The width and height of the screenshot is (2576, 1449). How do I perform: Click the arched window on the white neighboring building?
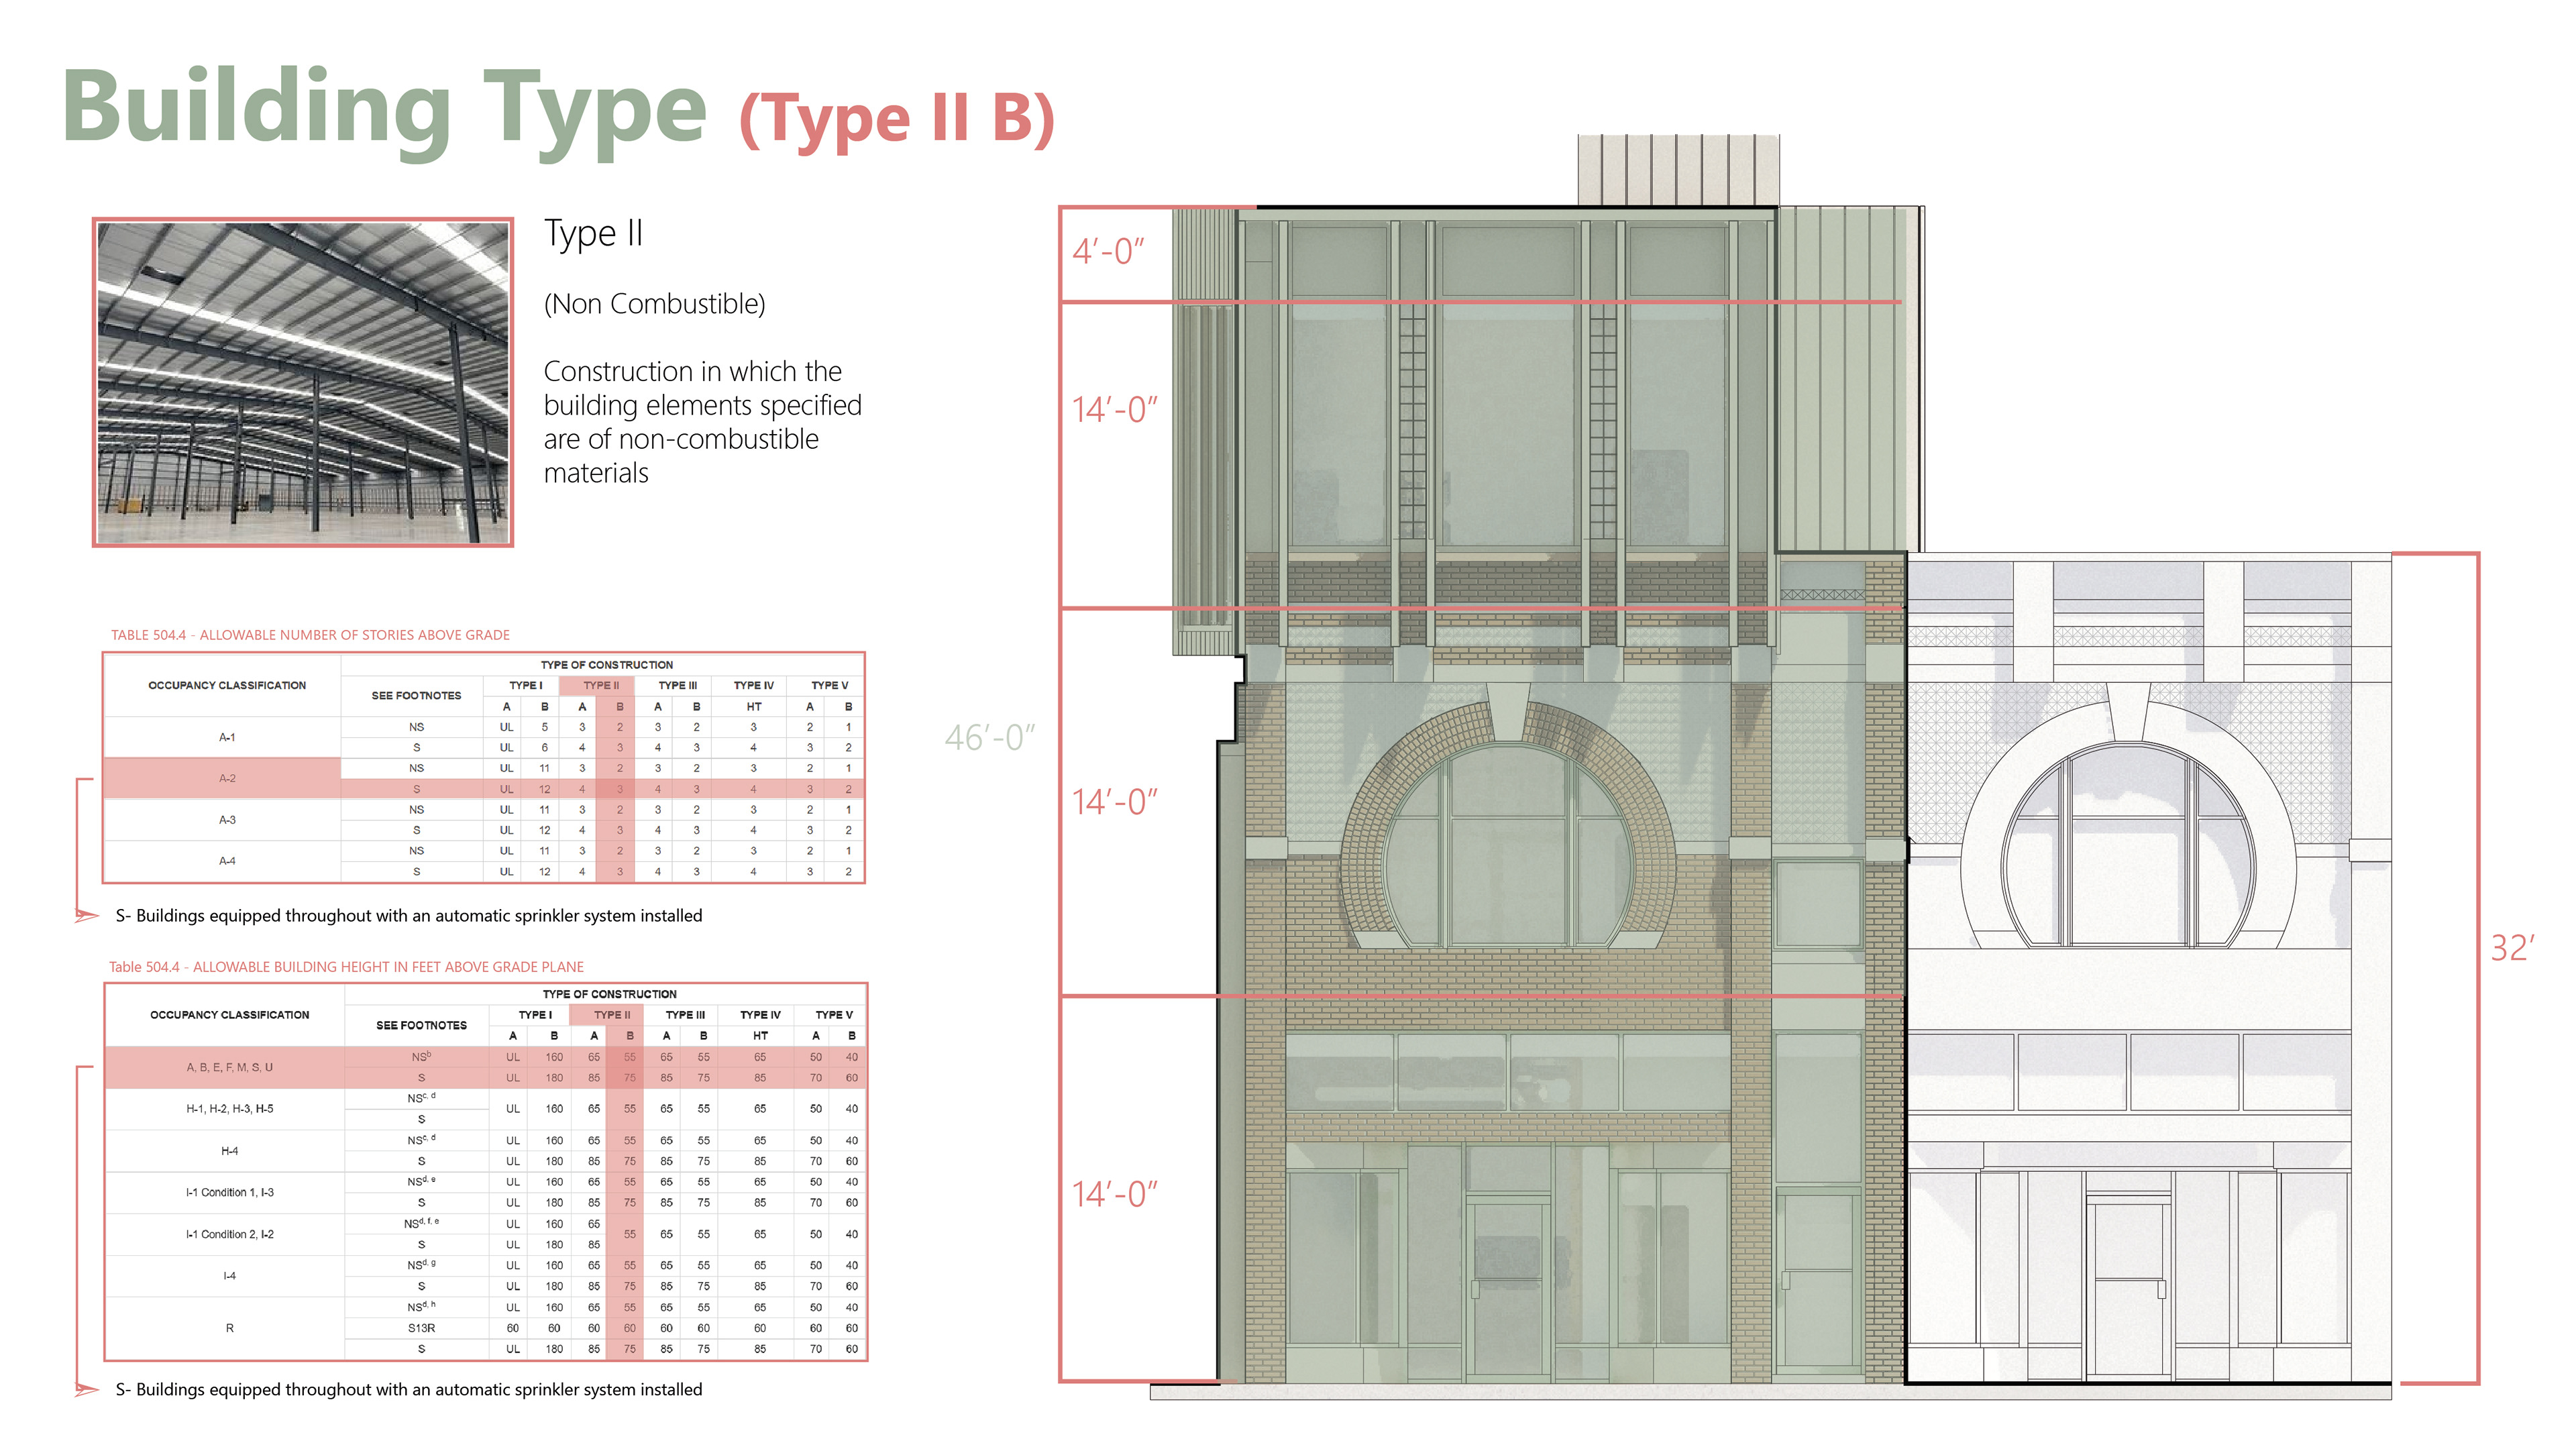2129,845
